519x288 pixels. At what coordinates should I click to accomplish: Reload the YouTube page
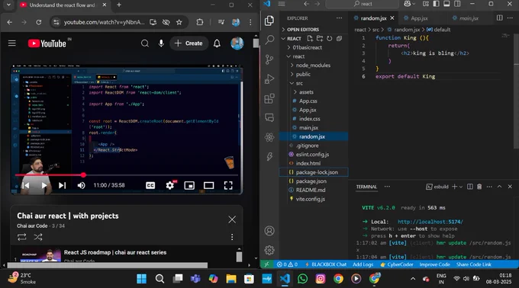39,22
